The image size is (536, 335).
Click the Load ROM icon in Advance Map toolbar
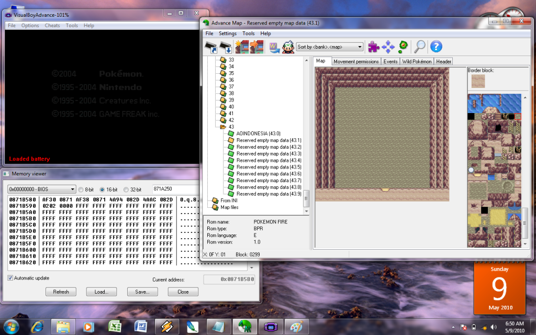click(x=211, y=47)
